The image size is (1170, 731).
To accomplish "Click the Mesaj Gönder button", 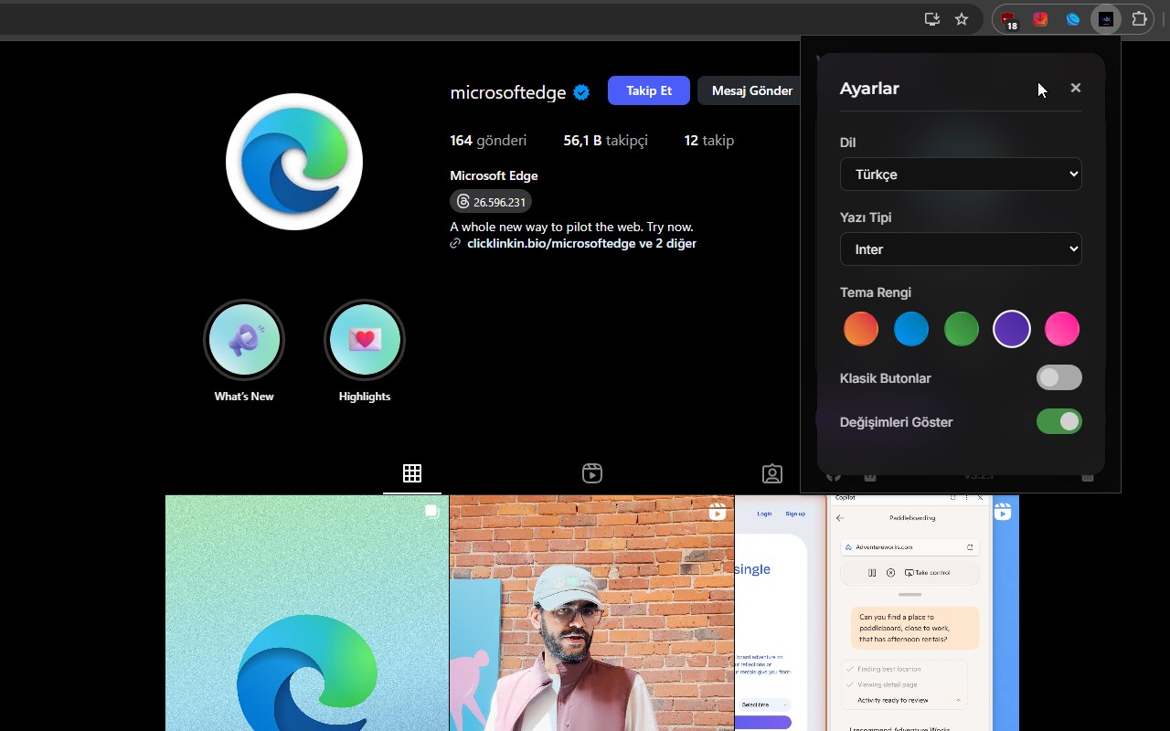I will 751,90.
